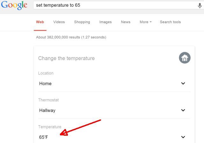The height and width of the screenshot is (143, 204).
Task: Click the home icon in temperature card
Action: tap(185, 58)
